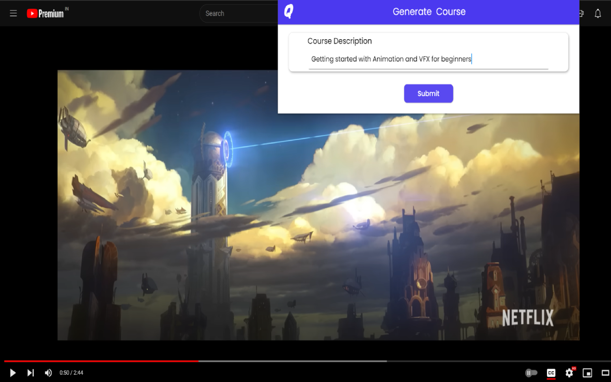Open the Q extension logo in the popup

(x=288, y=11)
